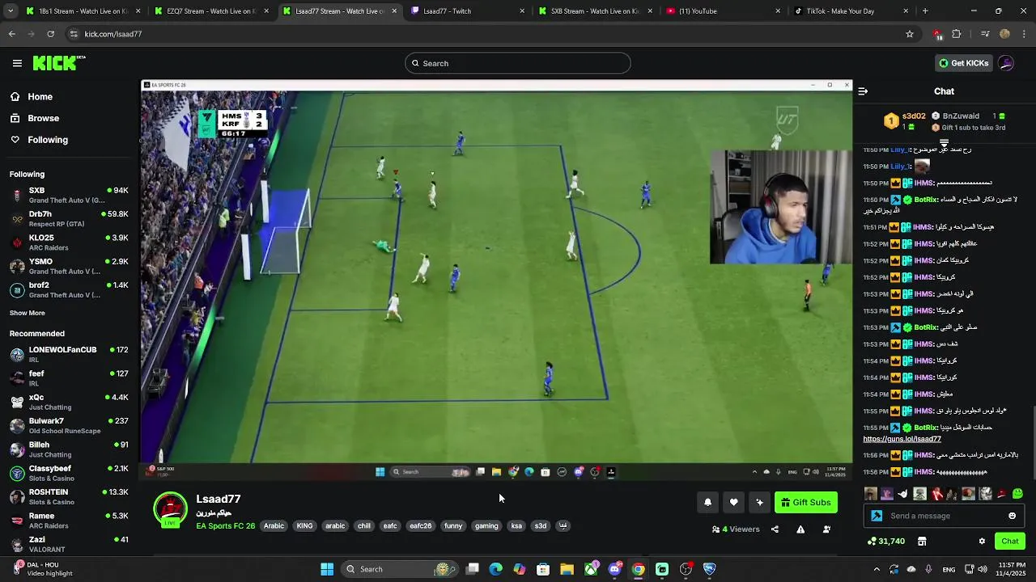
Task: Click the 'eafc26' tag
Action: point(420,526)
